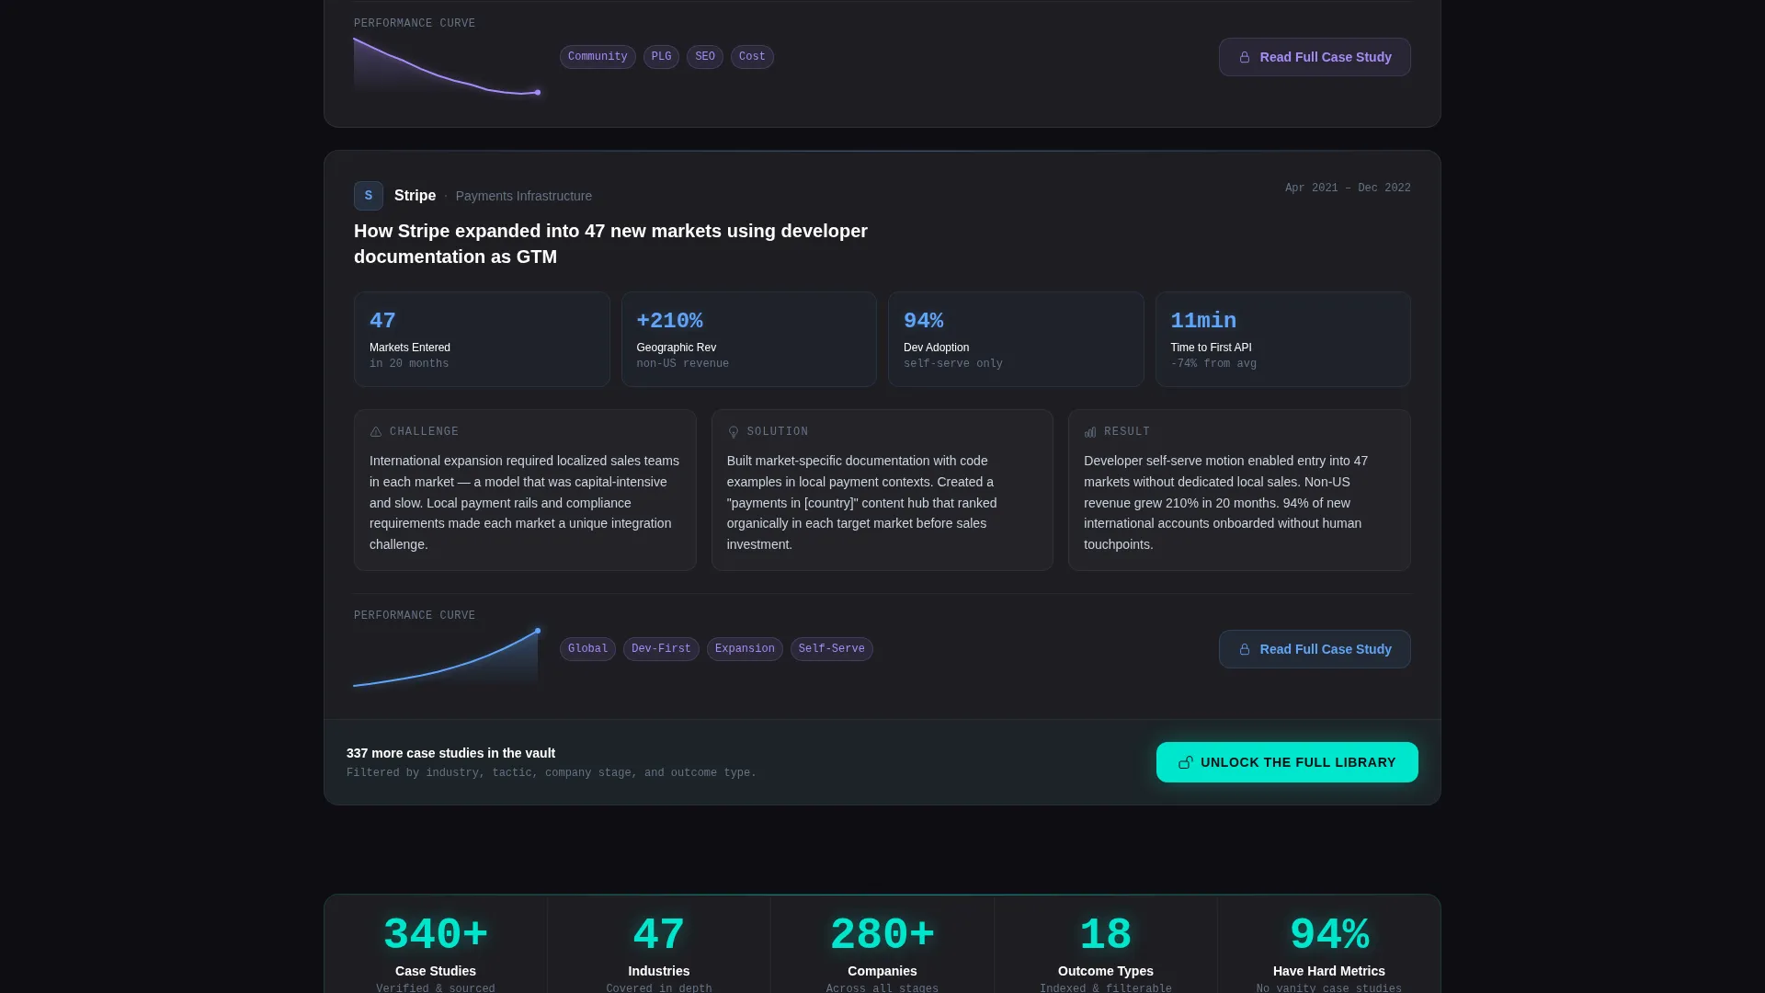Click the Result bar chart icon
Viewport: 1765px width, 993px height.
pyautogui.click(x=1090, y=432)
